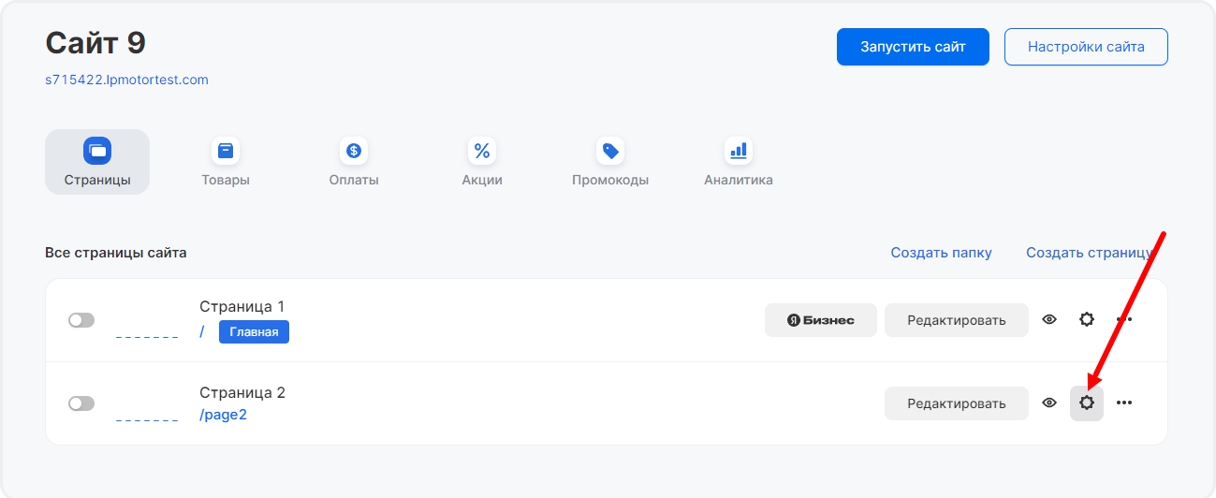Click the Яндекс Бизнес button
This screenshot has height=498, width=1216.
tap(821, 320)
